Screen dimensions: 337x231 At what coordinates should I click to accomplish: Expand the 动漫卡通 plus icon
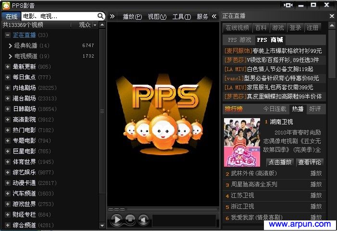click(8, 183)
